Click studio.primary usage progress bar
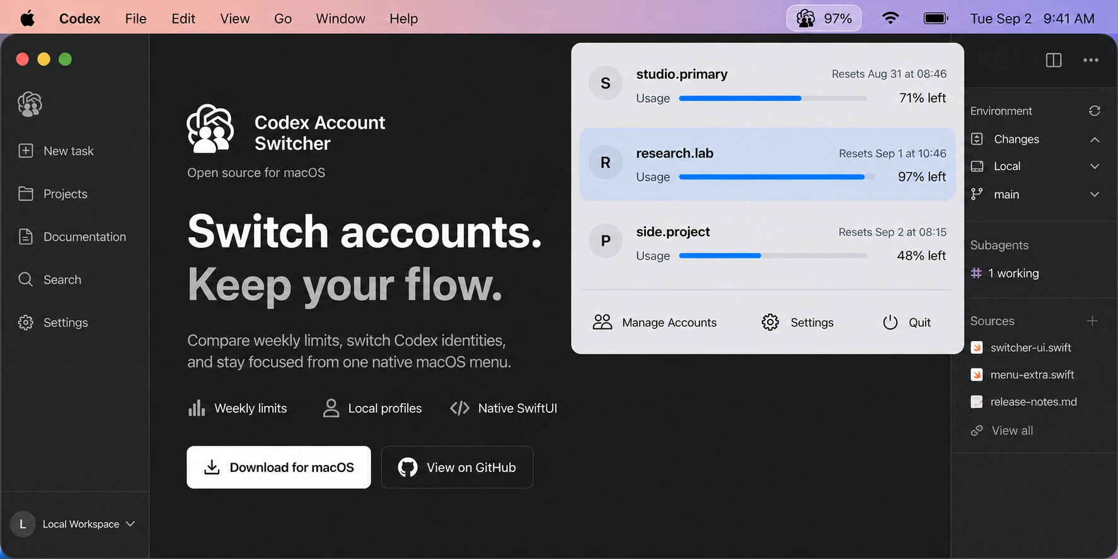1118x559 pixels. pyautogui.click(x=773, y=98)
